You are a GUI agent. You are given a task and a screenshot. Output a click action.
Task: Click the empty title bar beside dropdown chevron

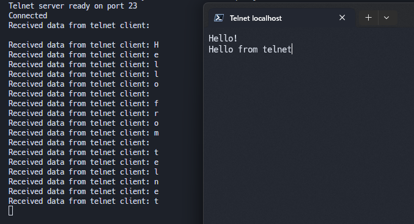(405, 17)
